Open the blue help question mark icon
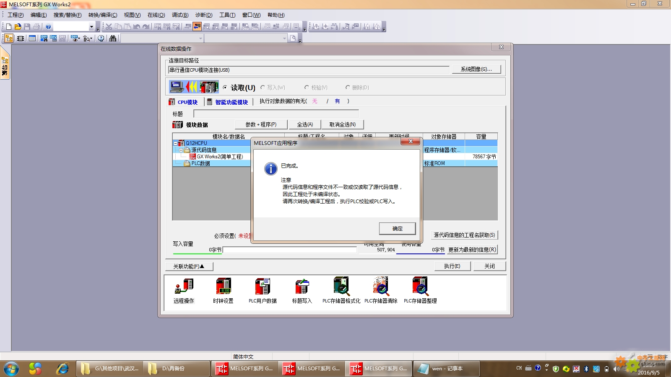671x377 pixels. pos(48,27)
